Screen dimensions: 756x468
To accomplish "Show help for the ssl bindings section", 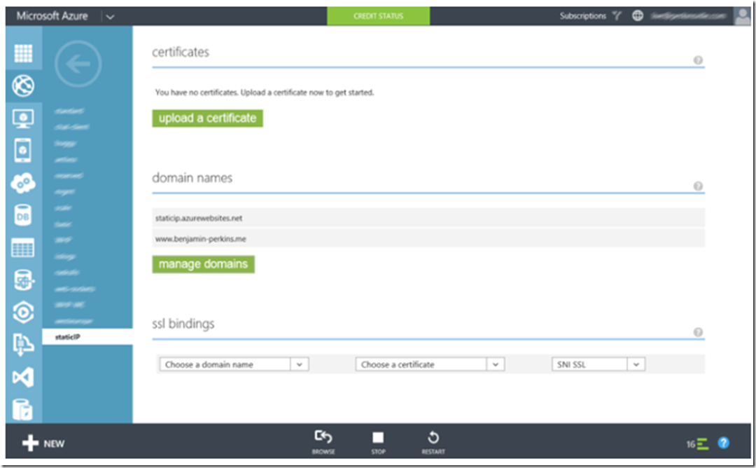I will coord(698,332).
